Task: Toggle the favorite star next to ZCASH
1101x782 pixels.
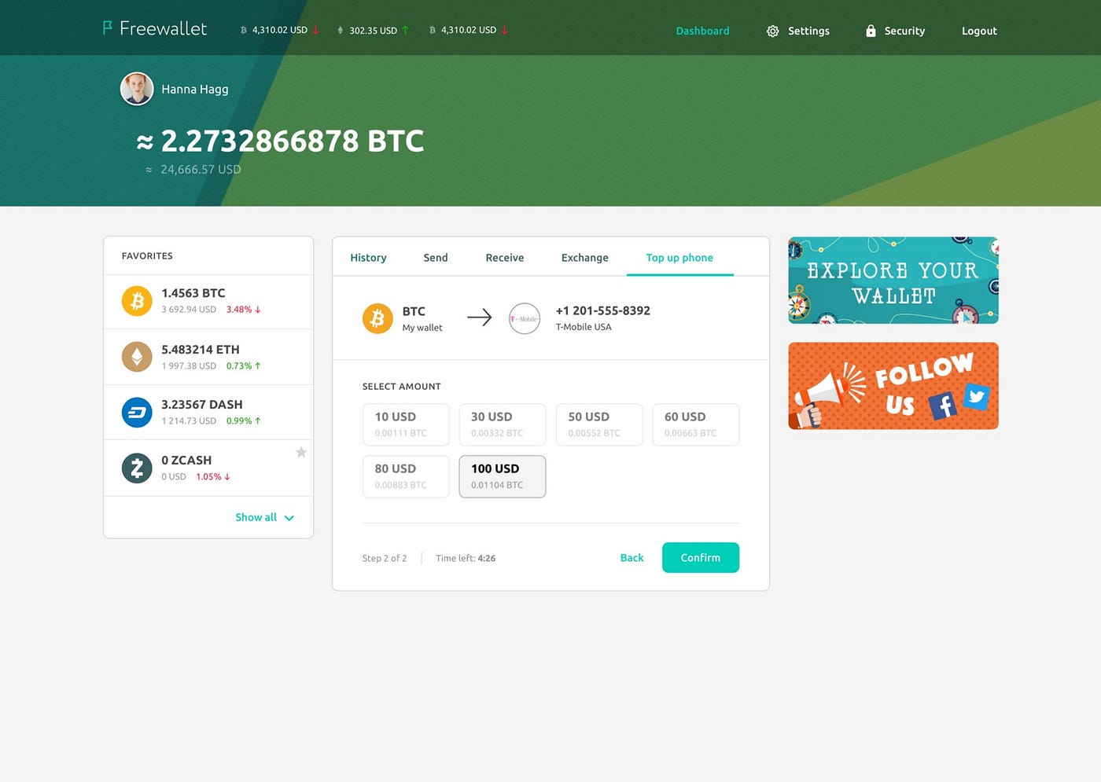Action: click(x=301, y=452)
